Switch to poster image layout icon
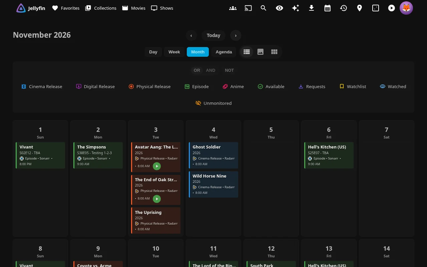Viewport: 427px width, 267px height. pos(261,52)
